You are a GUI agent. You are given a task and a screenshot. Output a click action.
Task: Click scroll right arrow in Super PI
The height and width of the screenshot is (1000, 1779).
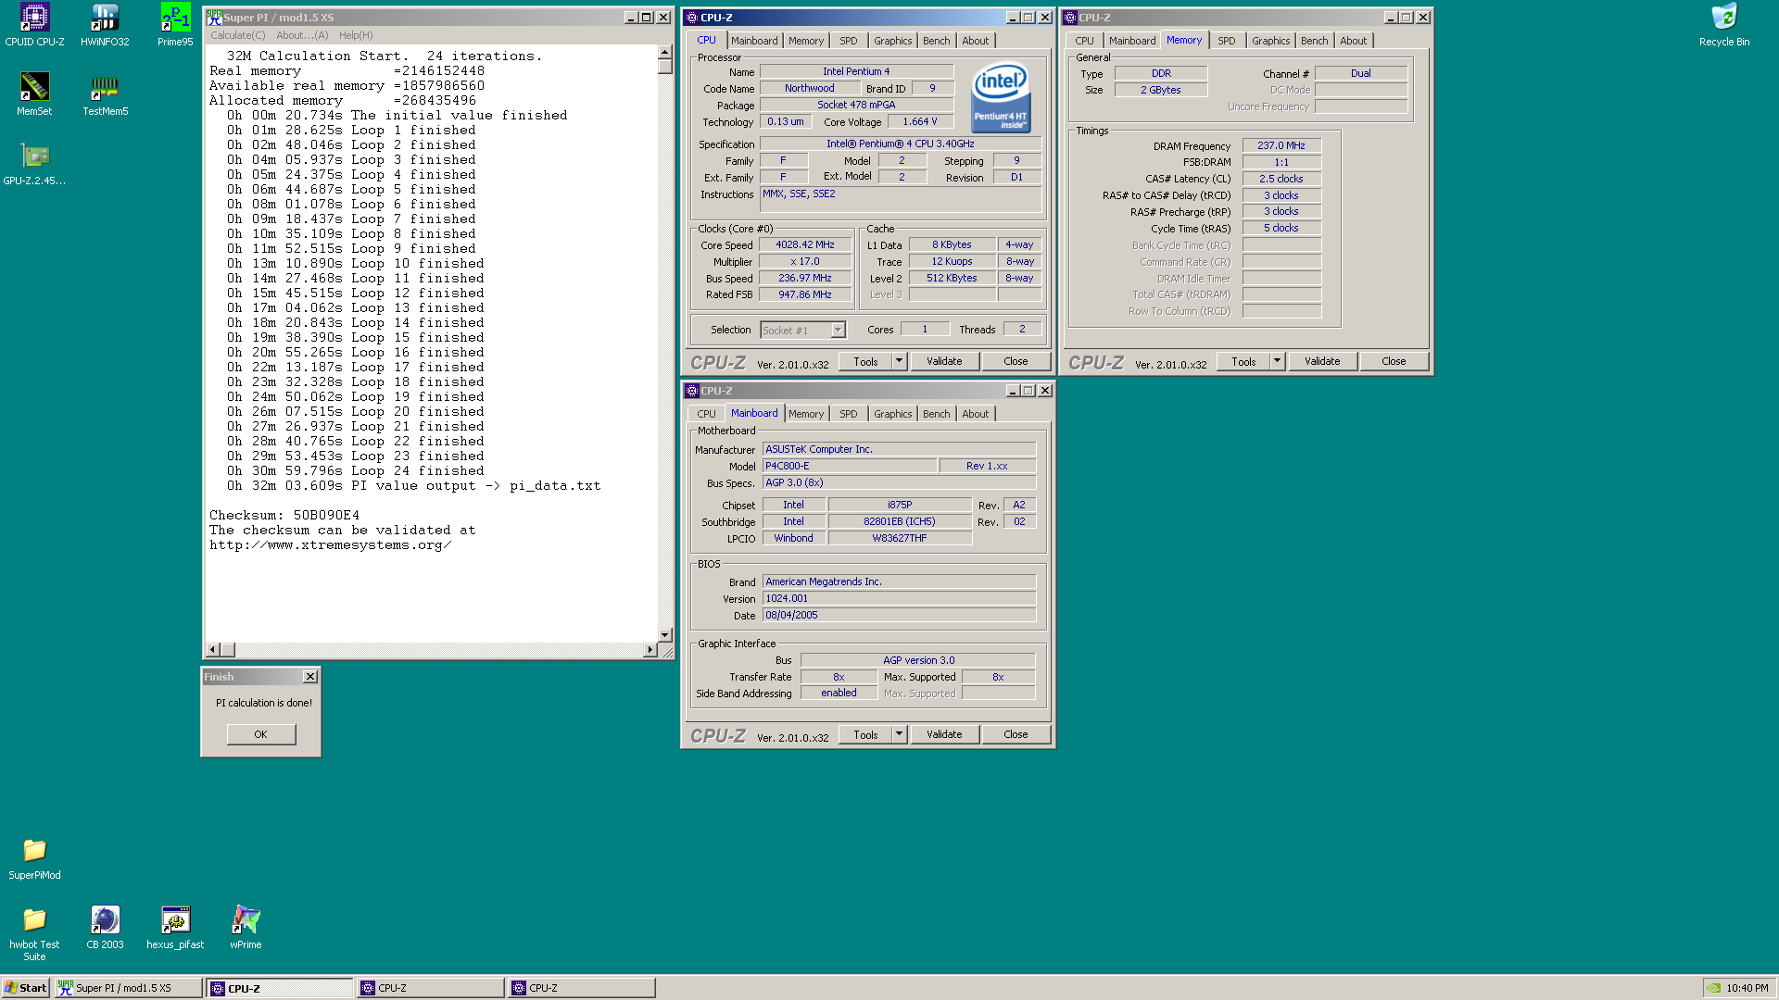650,650
